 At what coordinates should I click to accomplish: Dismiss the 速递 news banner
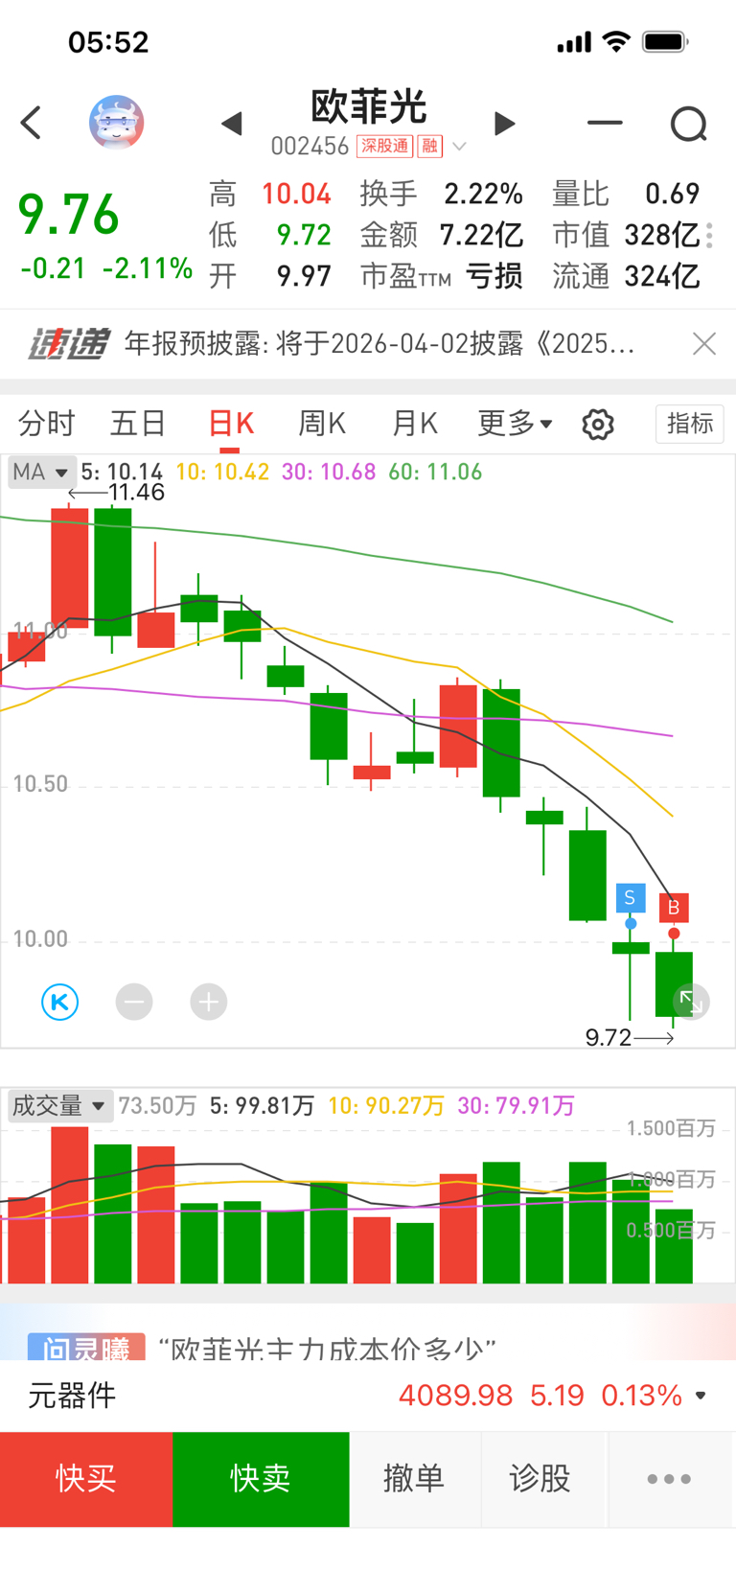click(704, 344)
